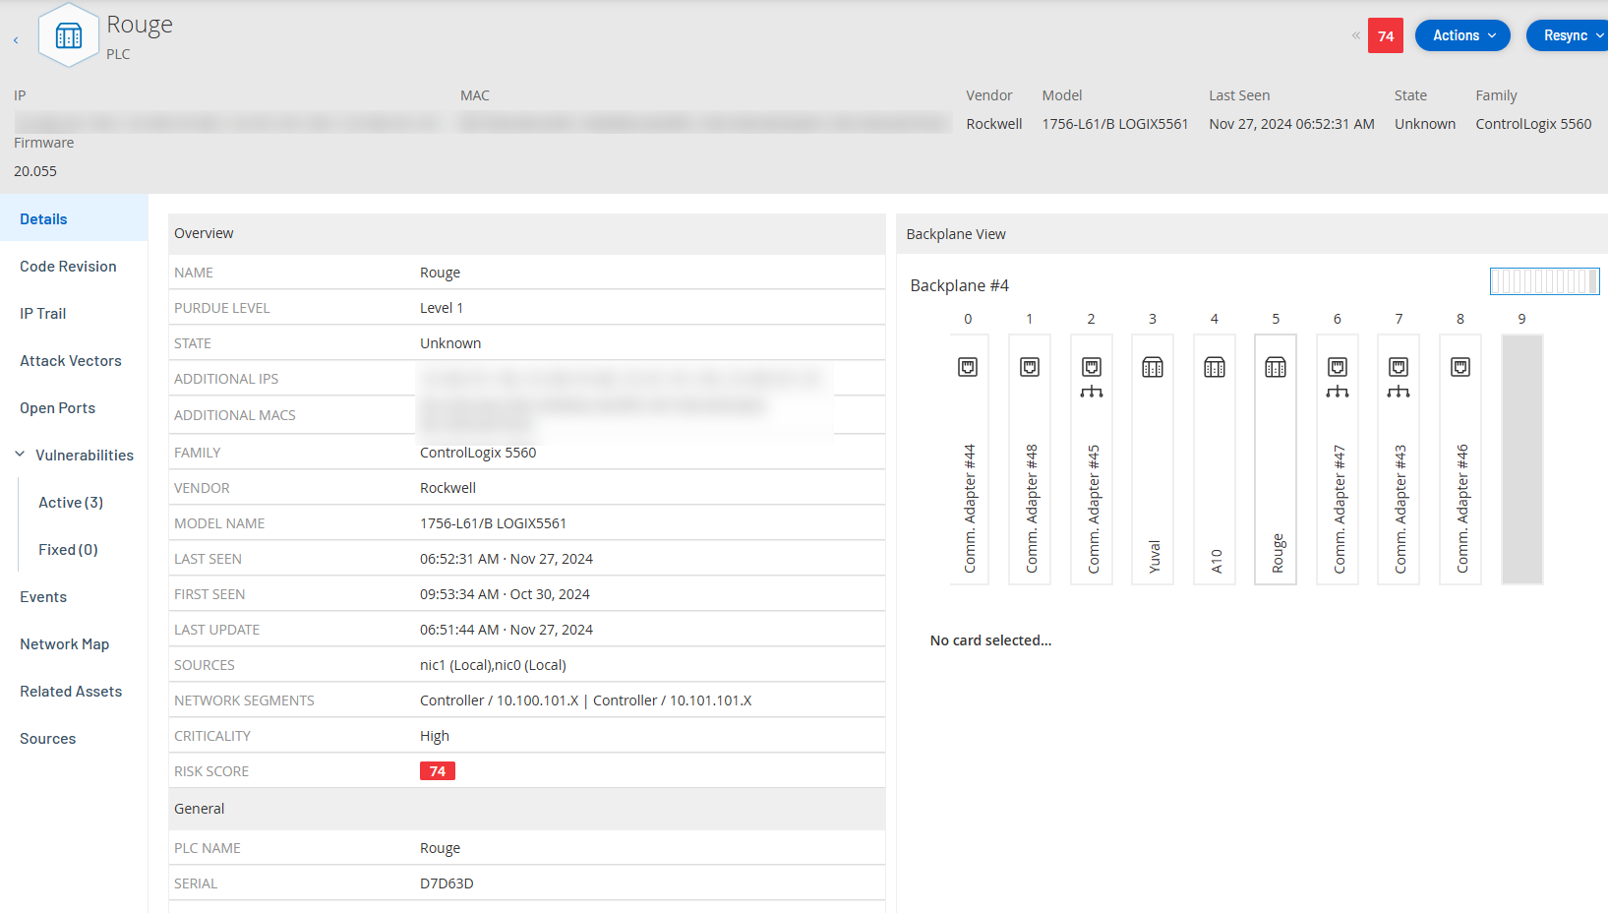Go to Network Map section

65,644
